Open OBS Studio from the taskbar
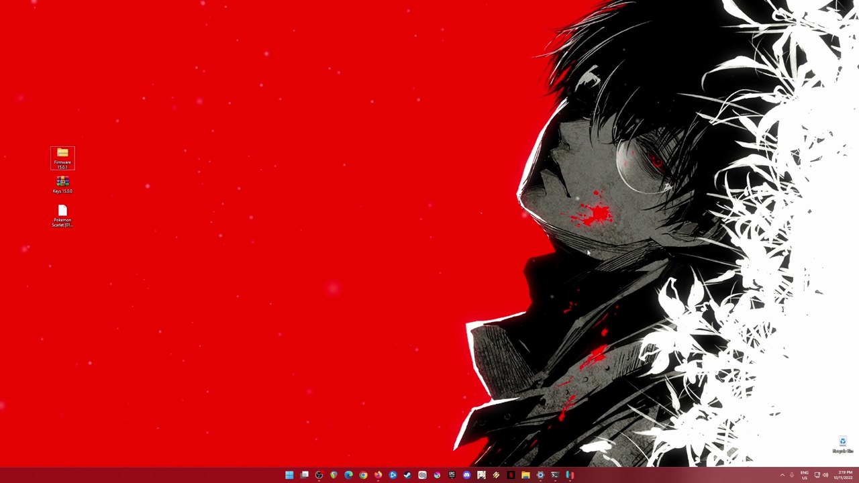 tap(319, 475)
